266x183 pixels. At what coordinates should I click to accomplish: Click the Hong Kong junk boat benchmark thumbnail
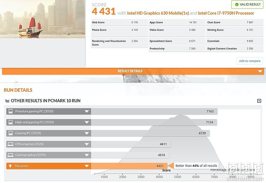(42, 19)
